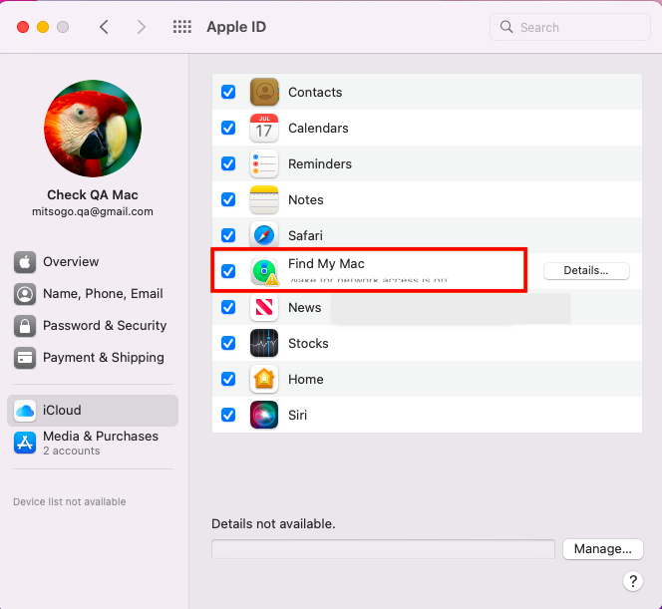Click in the Search field
Image resolution: width=662 pixels, height=609 pixels.
pos(570,27)
